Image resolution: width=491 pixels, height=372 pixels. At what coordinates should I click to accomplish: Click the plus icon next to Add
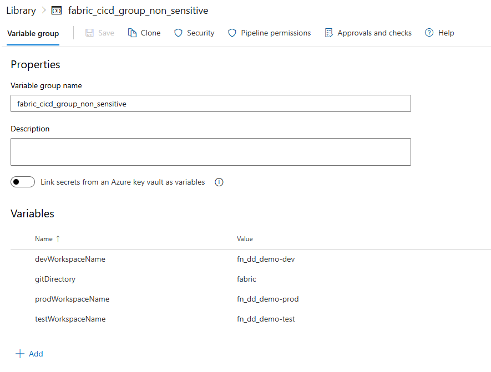[20, 354]
